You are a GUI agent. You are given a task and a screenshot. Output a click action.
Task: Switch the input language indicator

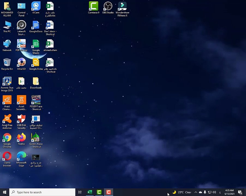220,192
